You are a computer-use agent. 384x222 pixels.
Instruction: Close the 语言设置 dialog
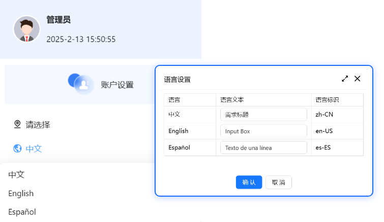click(358, 79)
